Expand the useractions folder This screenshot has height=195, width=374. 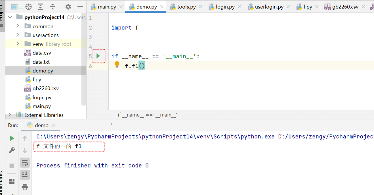pos(18,35)
